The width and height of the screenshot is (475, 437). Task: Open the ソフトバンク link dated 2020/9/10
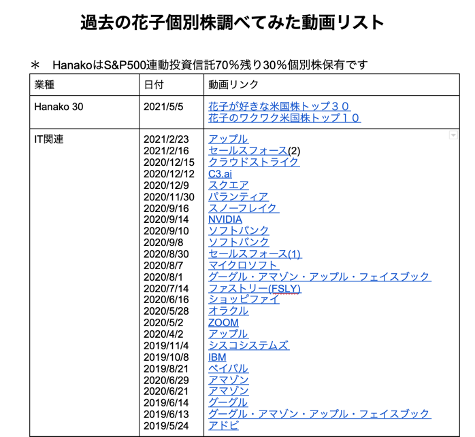click(x=238, y=230)
